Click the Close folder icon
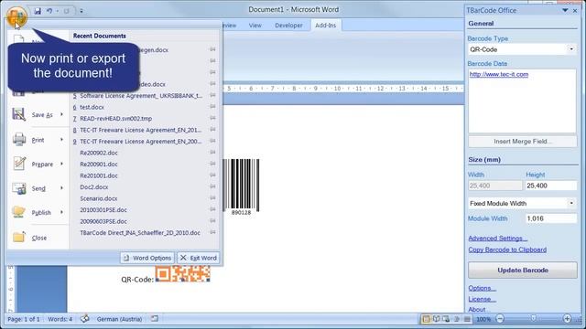Image resolution: width=586 pixels, height=329 pixels. pos(18,238)
